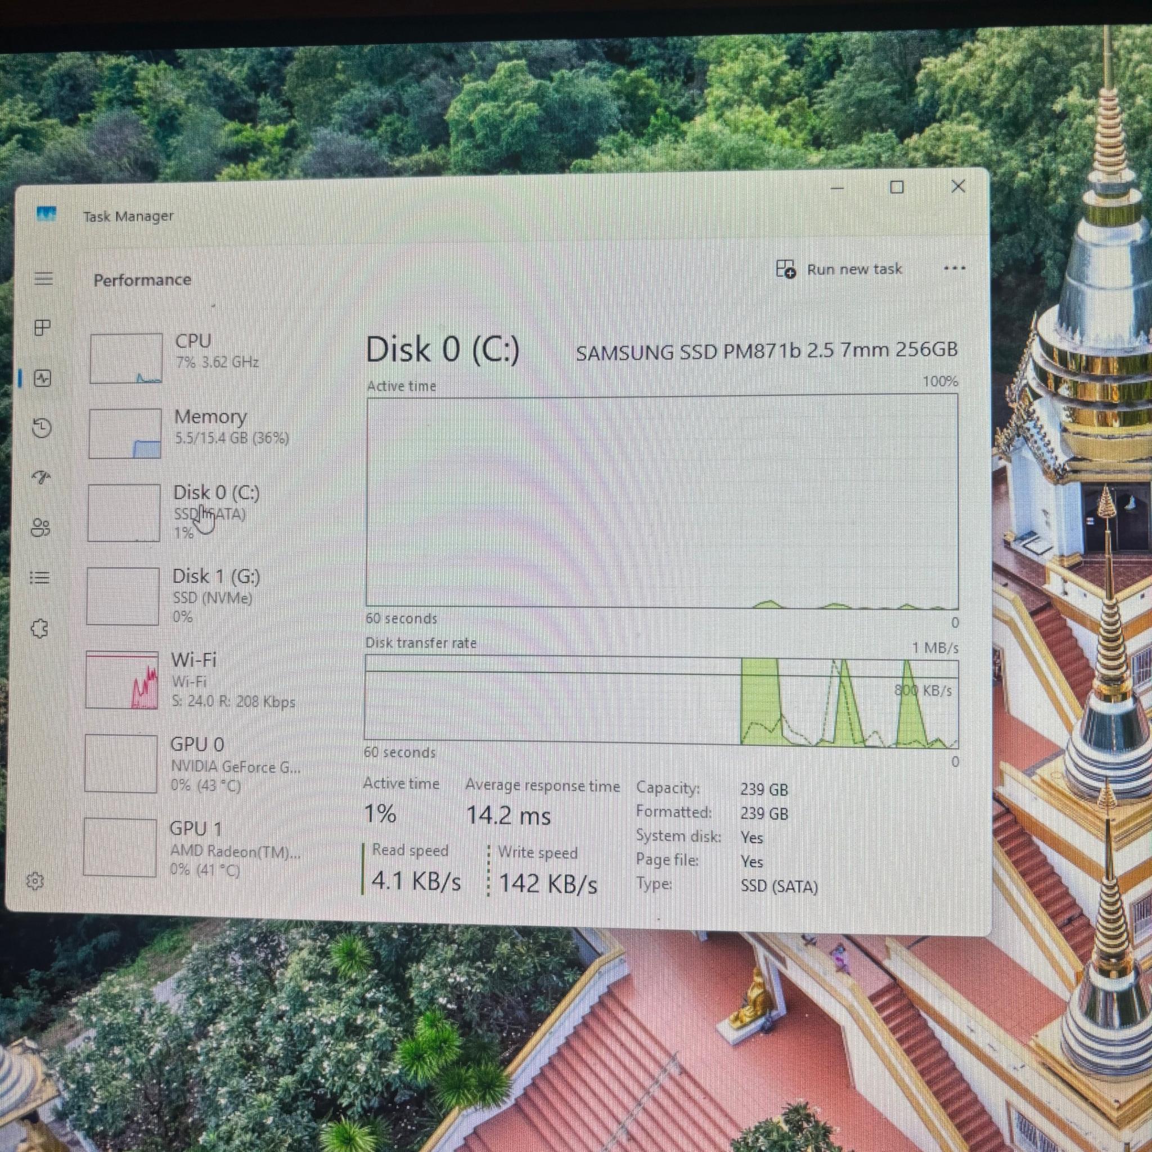Click the Task Manager app icon
1152x1152 pixels.
[x=46, y=213]
